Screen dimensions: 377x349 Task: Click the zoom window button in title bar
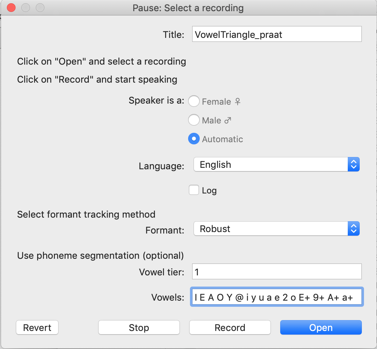pos(40,8)
